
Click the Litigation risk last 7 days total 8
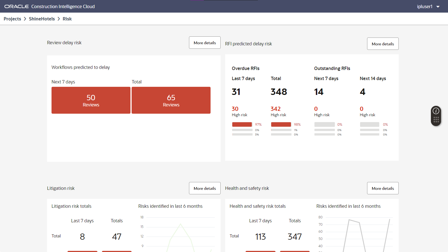(x=82, y=236)
